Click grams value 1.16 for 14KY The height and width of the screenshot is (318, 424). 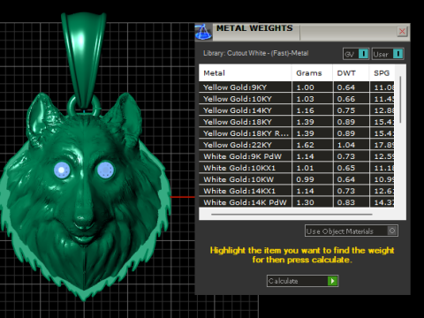point(306,110)
